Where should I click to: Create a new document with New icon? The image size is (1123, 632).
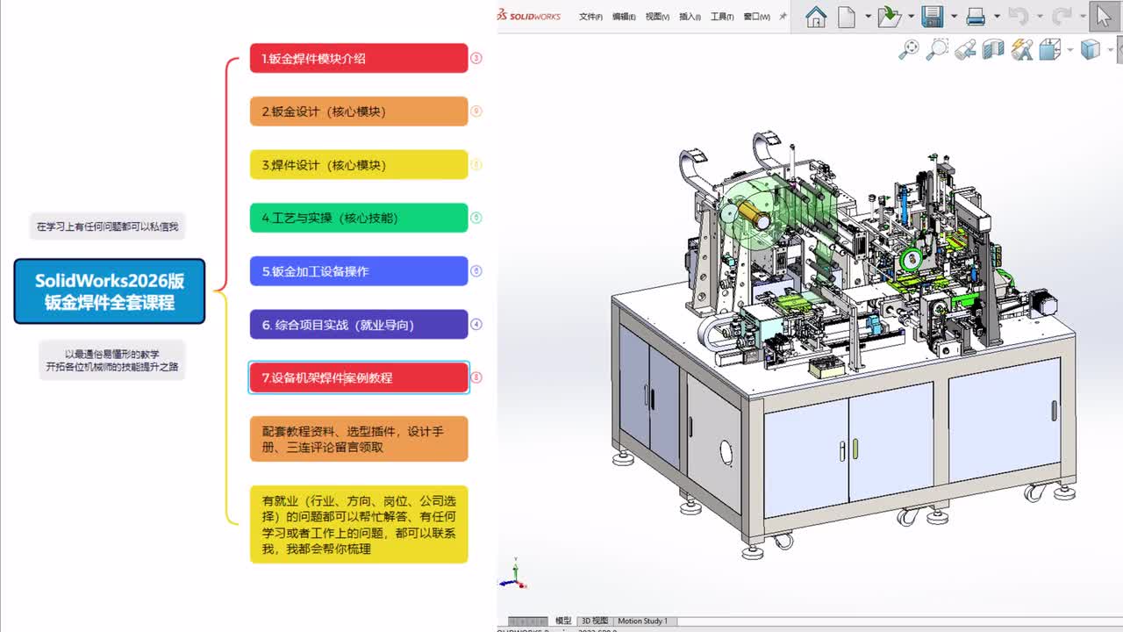click(x=847, y=17)
